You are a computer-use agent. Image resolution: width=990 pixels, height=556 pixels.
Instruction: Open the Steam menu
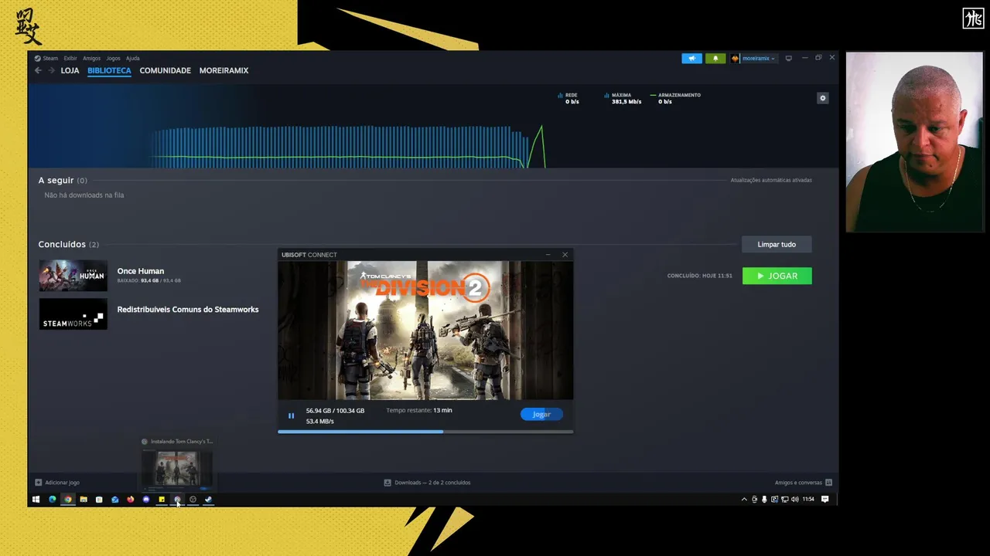tap(47, 58)
